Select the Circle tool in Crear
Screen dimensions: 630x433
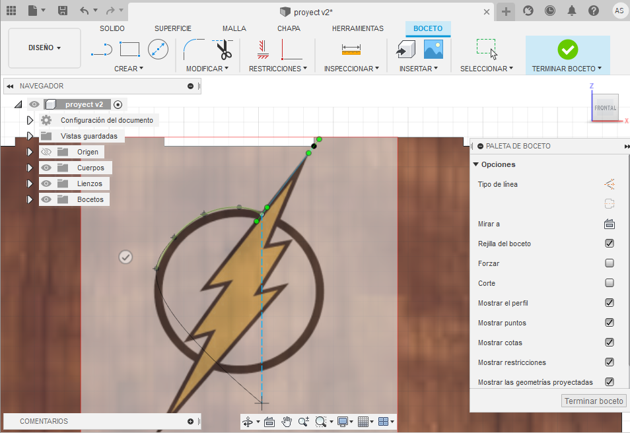click(158, 50)
